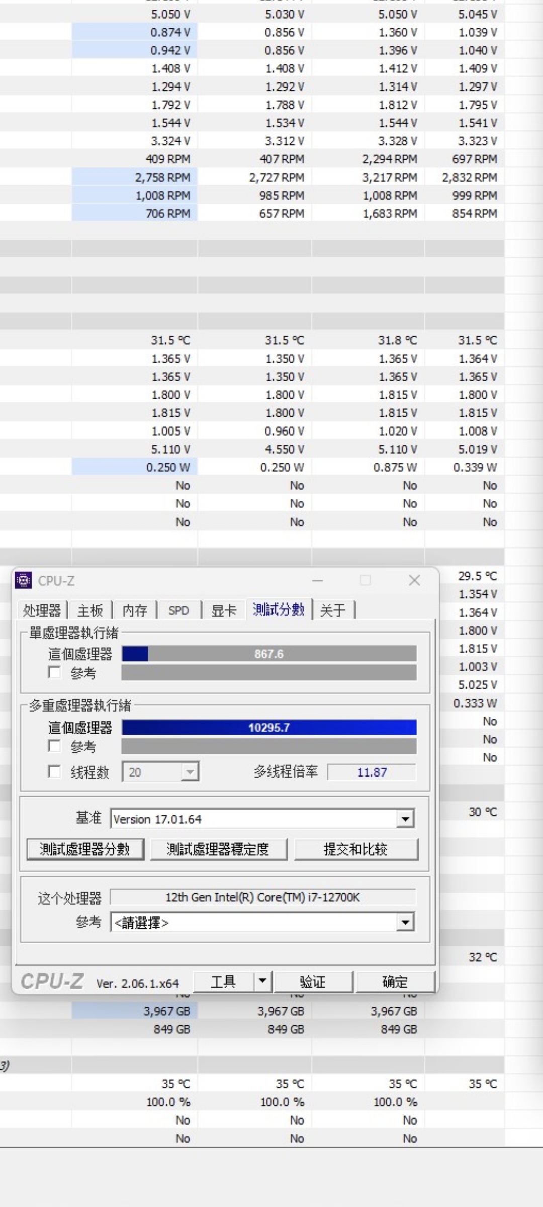Viewport: 543px width, 1207px height.
Task: Click the 确定 button
Action: [395, 981]
